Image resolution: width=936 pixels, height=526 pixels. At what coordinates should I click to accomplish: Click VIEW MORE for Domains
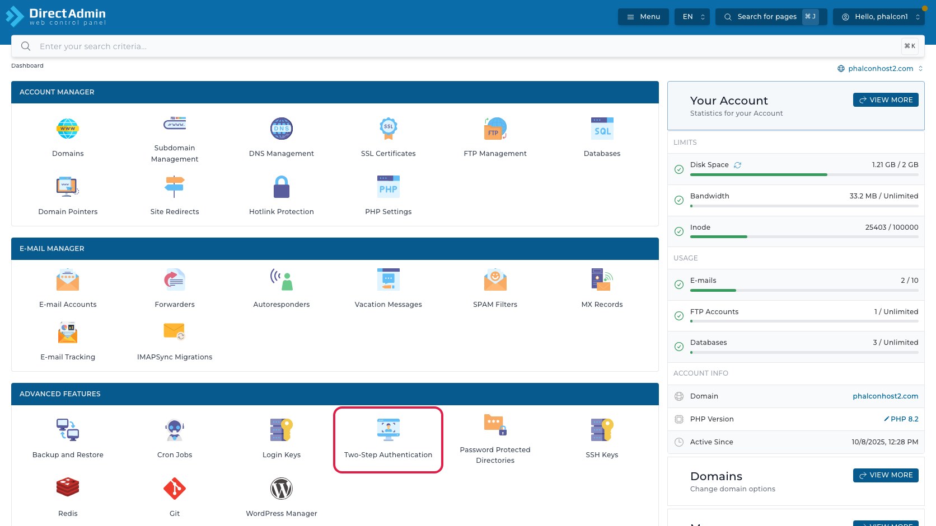point(886,475)
